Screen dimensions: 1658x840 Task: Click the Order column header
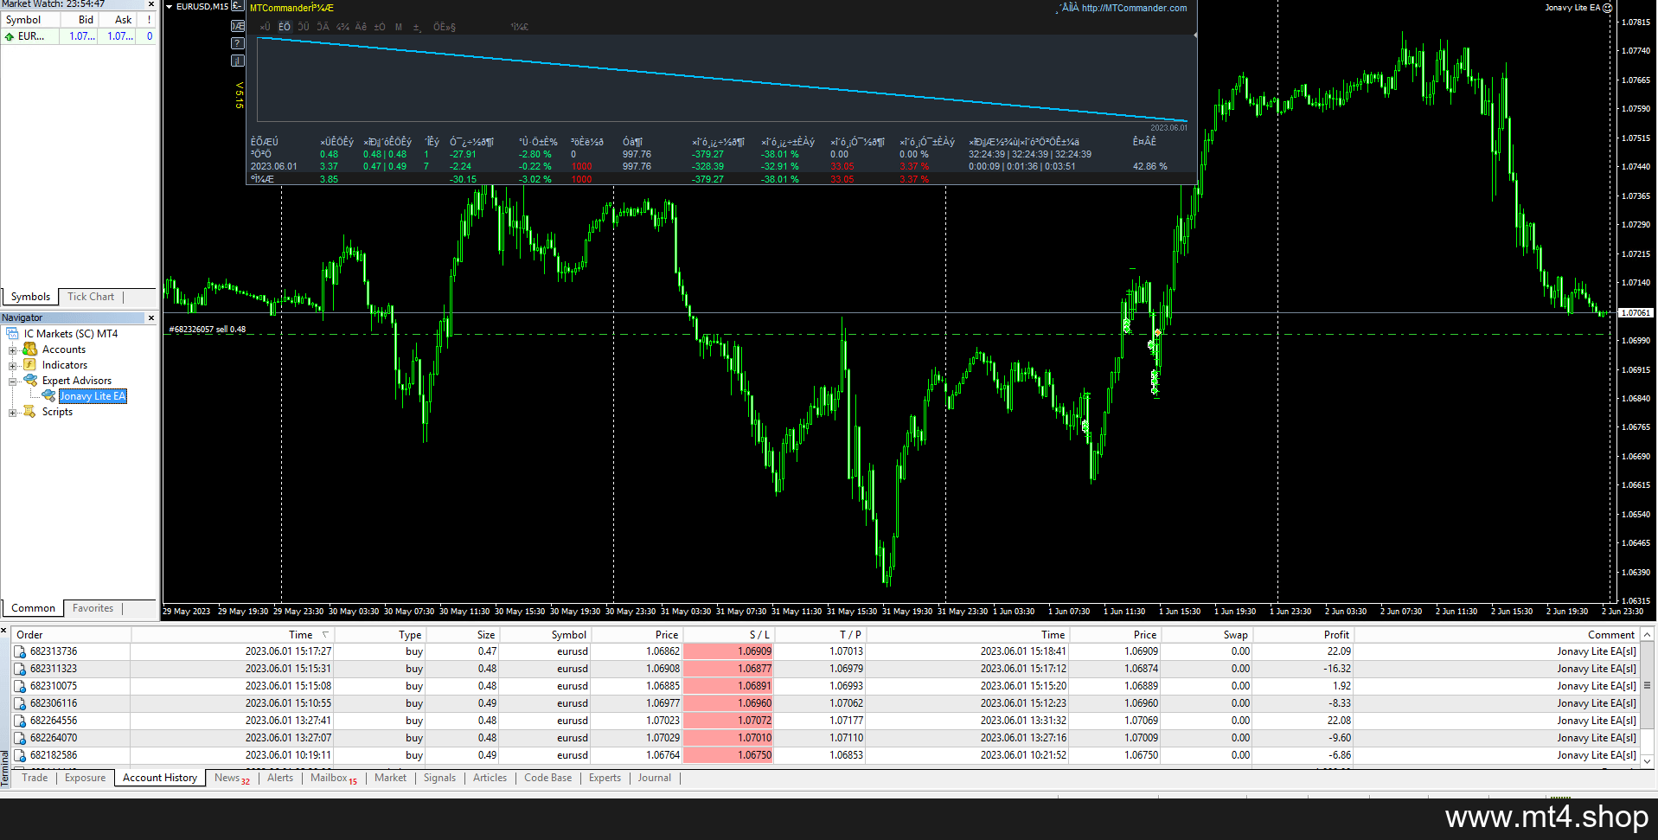tap(71, 634)
